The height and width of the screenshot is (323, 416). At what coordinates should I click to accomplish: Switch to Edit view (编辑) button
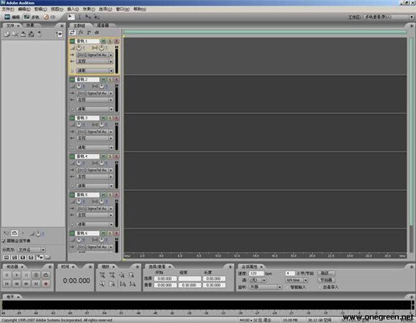(12, 17)
